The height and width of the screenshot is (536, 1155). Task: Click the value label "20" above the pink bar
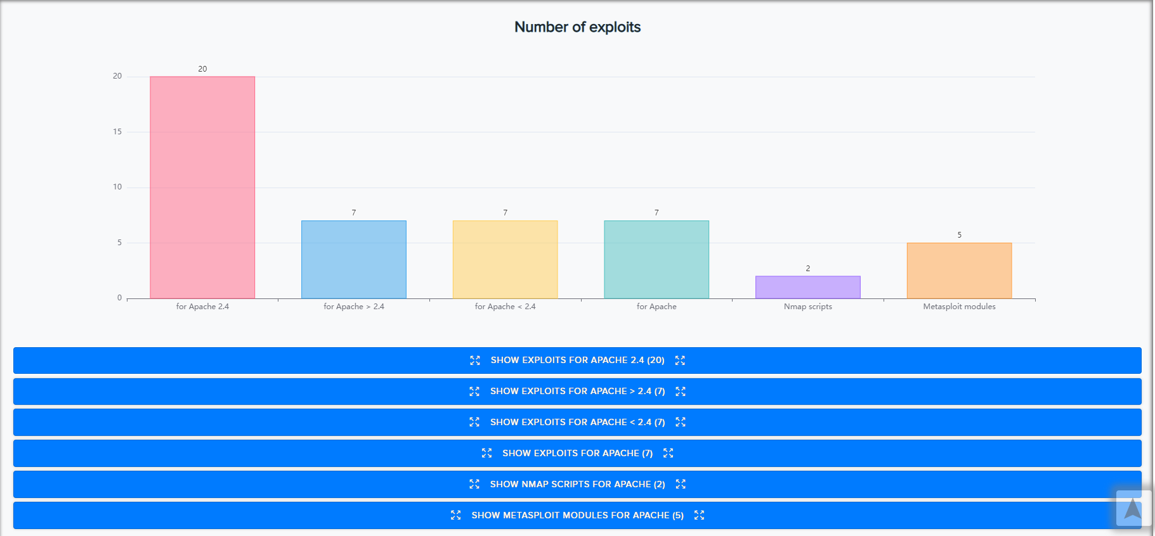click(x=202, y=69)
